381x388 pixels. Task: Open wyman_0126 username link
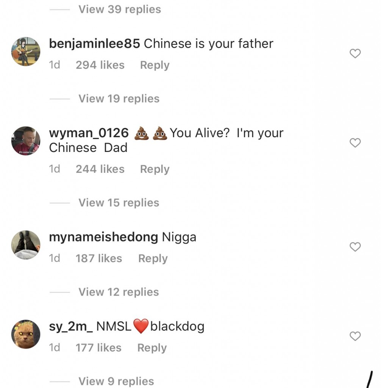pos(89,133)
